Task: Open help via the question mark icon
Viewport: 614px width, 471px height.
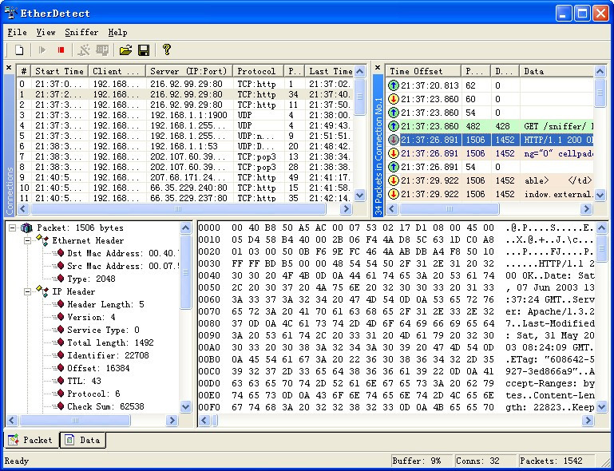Action: tap(167, 50)
